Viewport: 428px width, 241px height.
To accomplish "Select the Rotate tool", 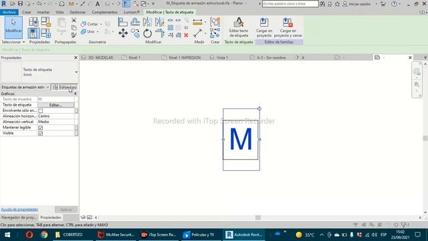I will pyautogui.click(x=147, y=33).
